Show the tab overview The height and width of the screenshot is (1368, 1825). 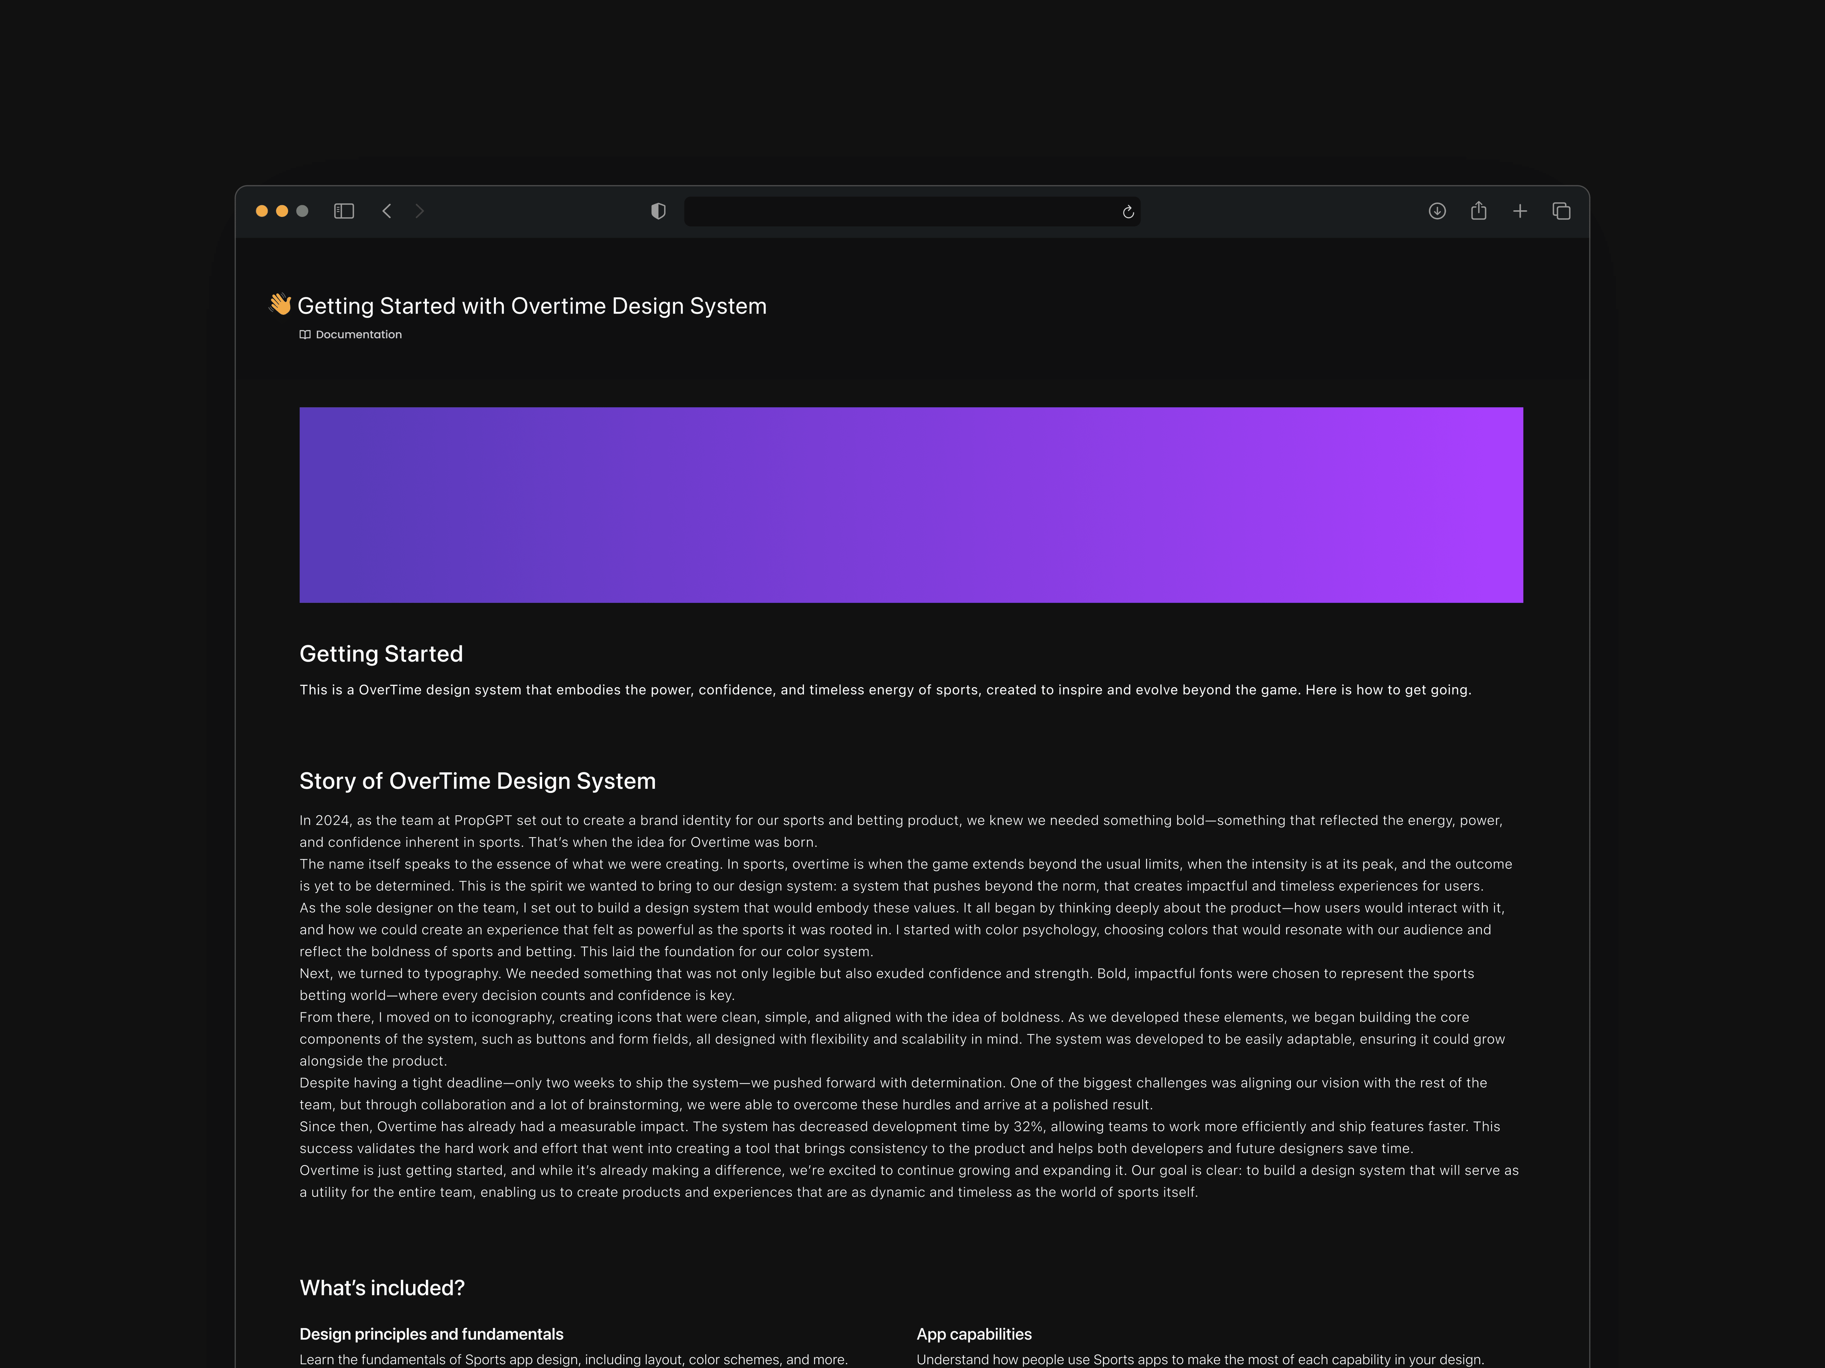[1561, 211]
